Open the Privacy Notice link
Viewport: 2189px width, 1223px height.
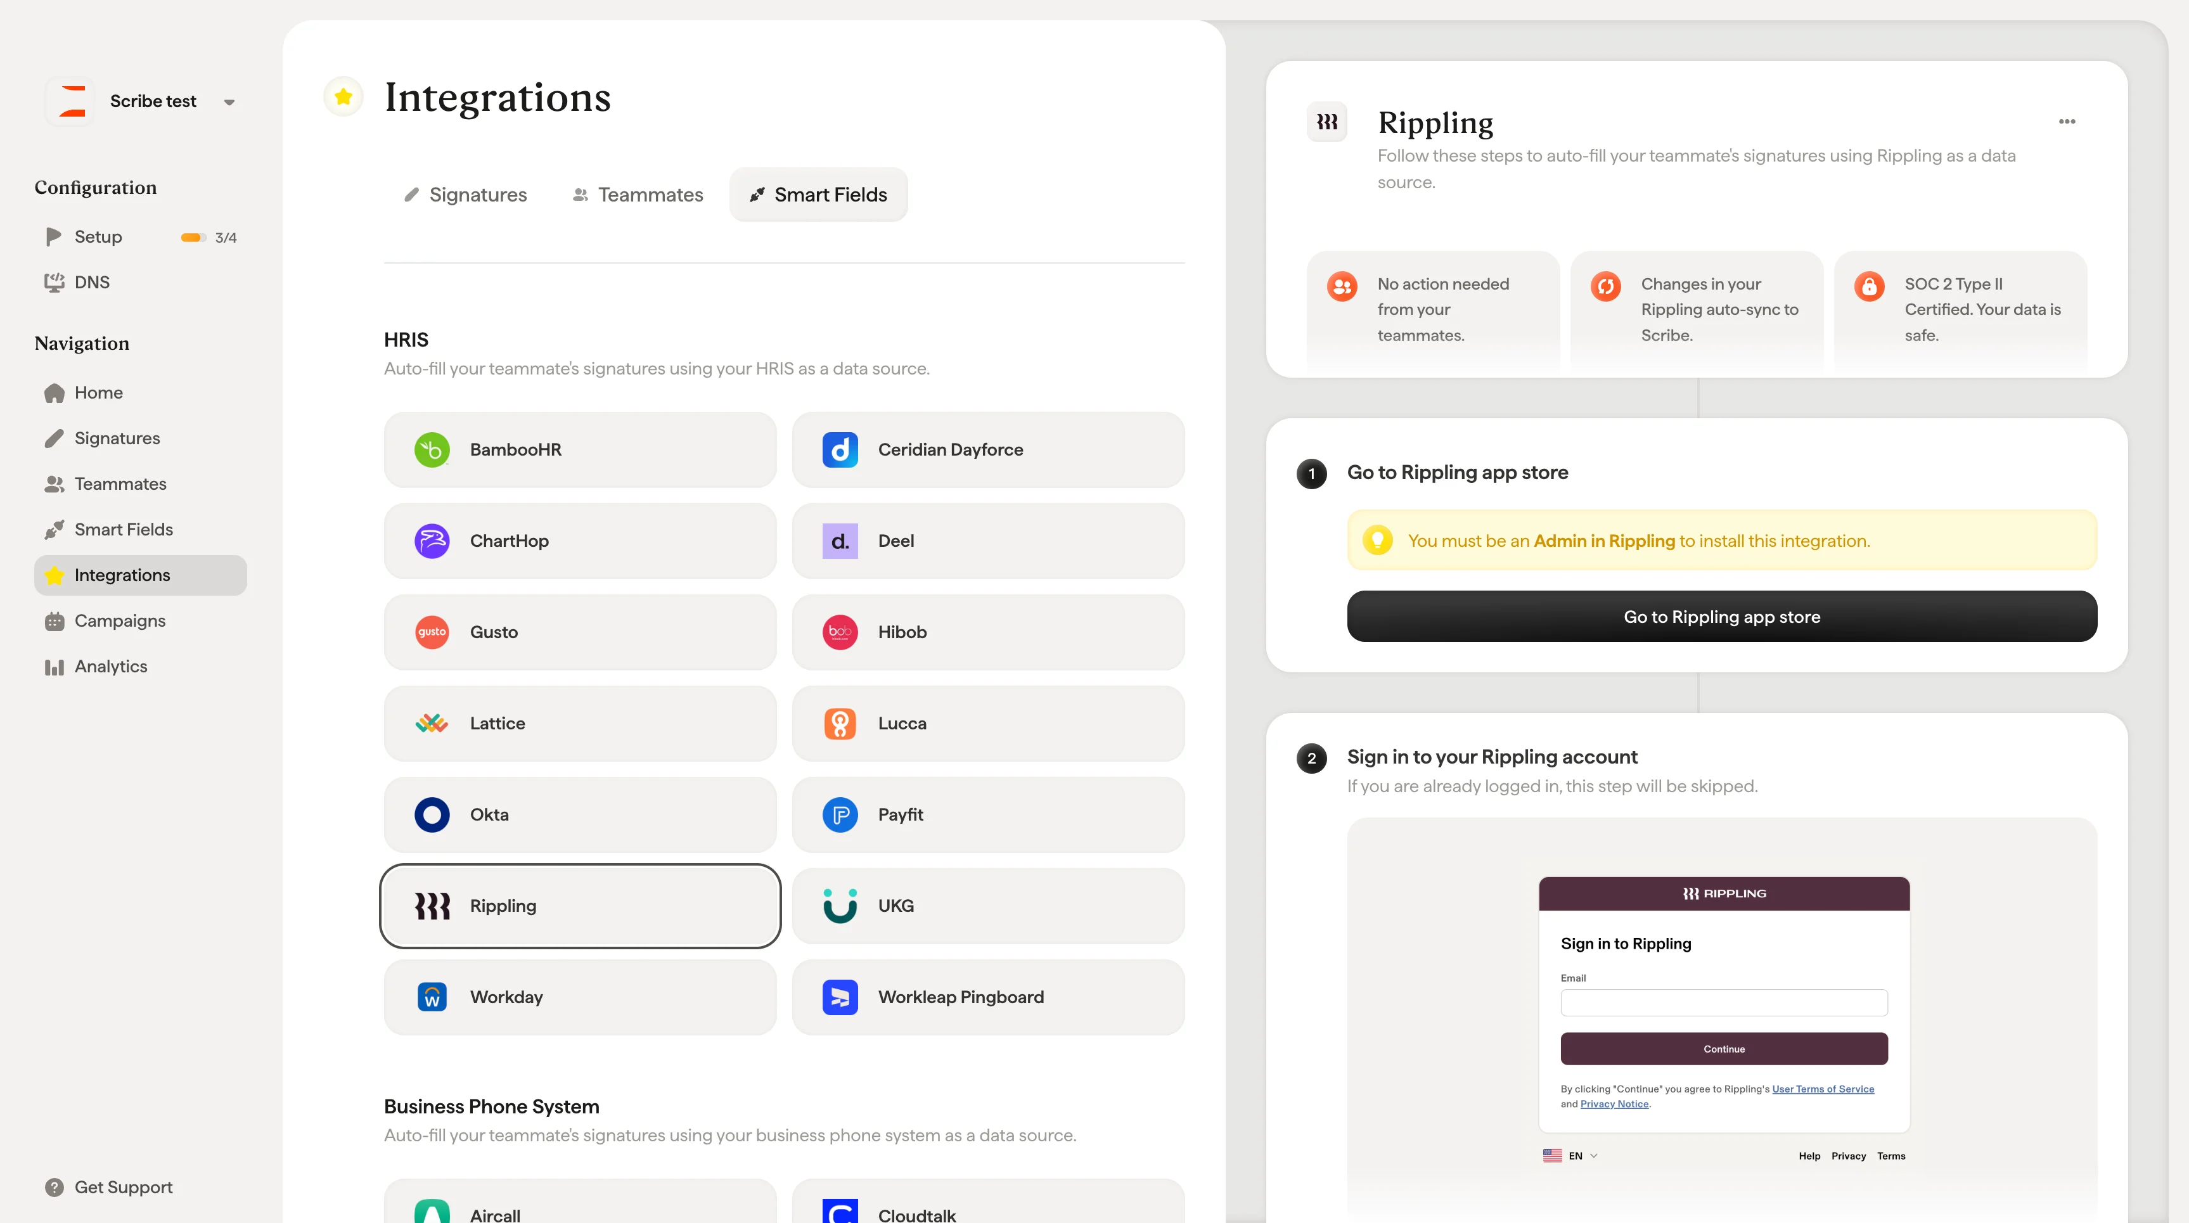coord(1614,1104)
